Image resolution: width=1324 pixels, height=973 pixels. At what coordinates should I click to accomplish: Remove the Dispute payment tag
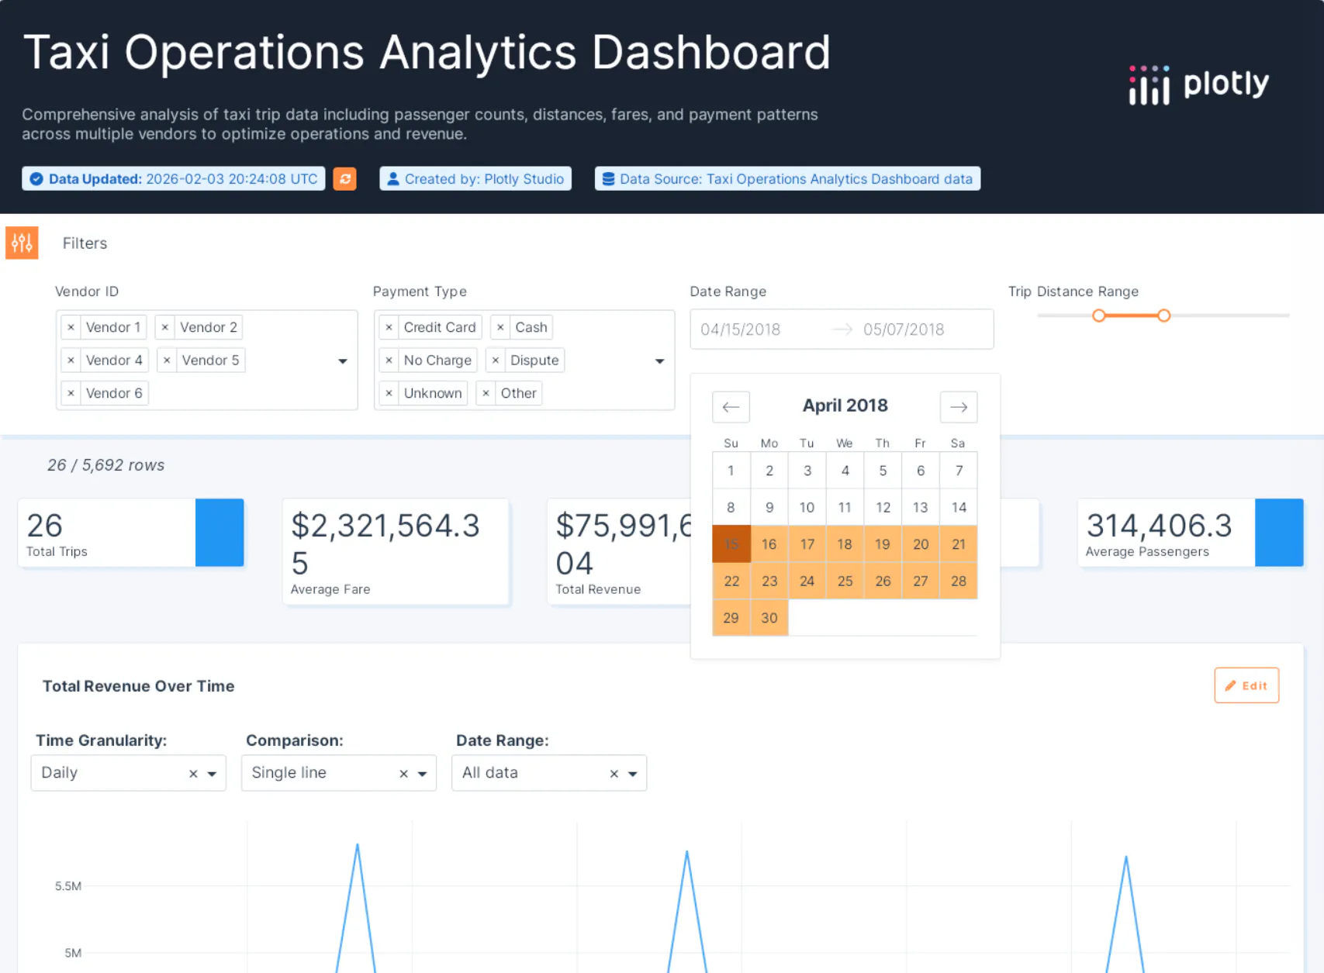(x=495, y=361)
